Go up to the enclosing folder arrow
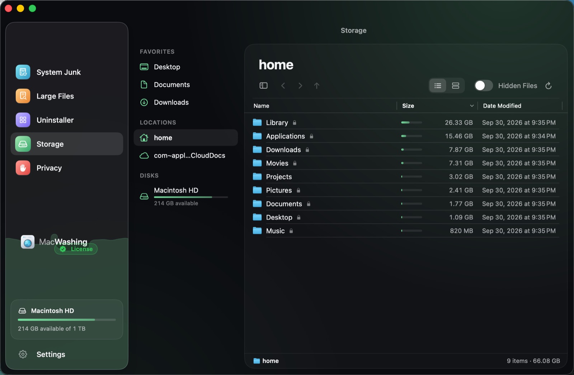This screenshot has height=375, width=574. (317, 86)
